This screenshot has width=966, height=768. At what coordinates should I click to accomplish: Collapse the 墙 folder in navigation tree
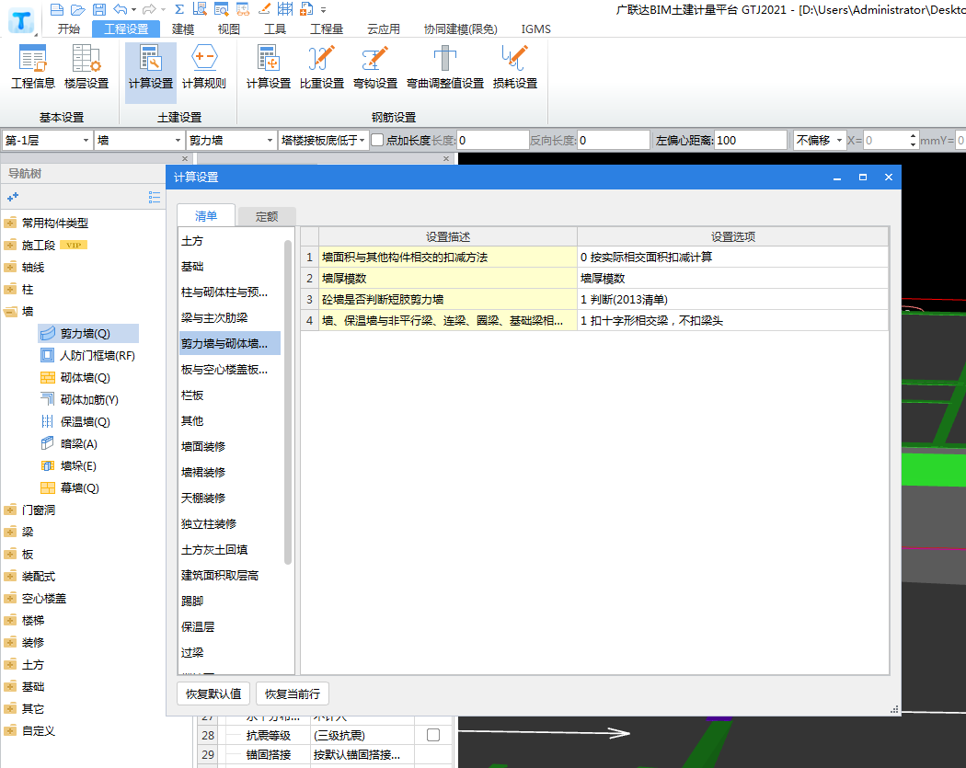[x=10, y=312]
